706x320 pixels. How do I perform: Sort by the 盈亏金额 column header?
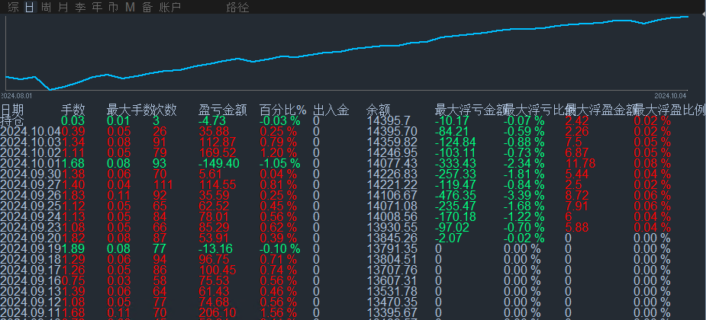click(222, 110)
